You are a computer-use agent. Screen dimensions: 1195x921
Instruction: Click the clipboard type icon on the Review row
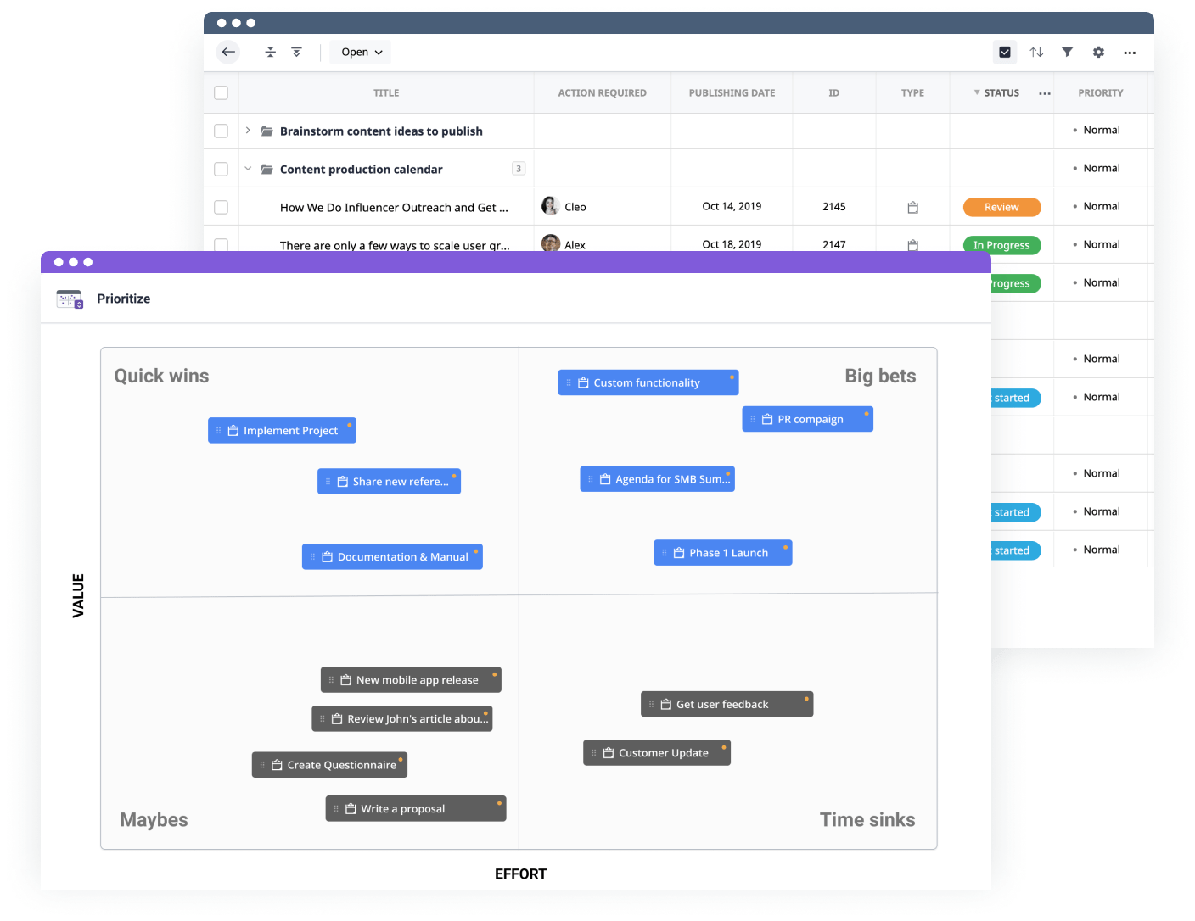pos(912,206)
